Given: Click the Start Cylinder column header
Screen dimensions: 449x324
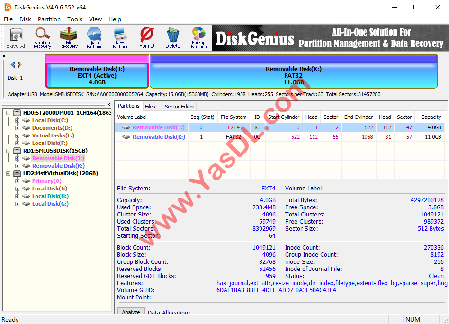Looking at the screenshot, I should pos(284,117).
